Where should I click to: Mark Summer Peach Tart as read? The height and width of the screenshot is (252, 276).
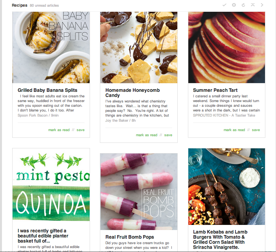234,130
